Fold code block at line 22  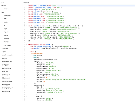tap(26, 44)
